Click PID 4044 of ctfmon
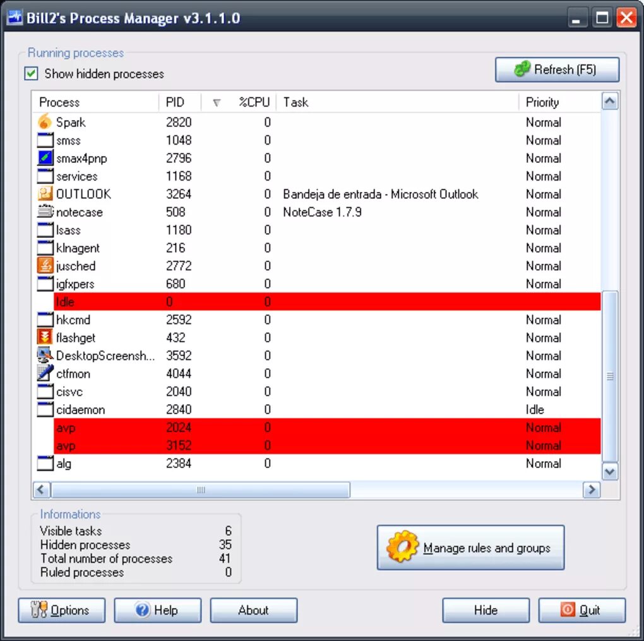 (x=179, y=373)
